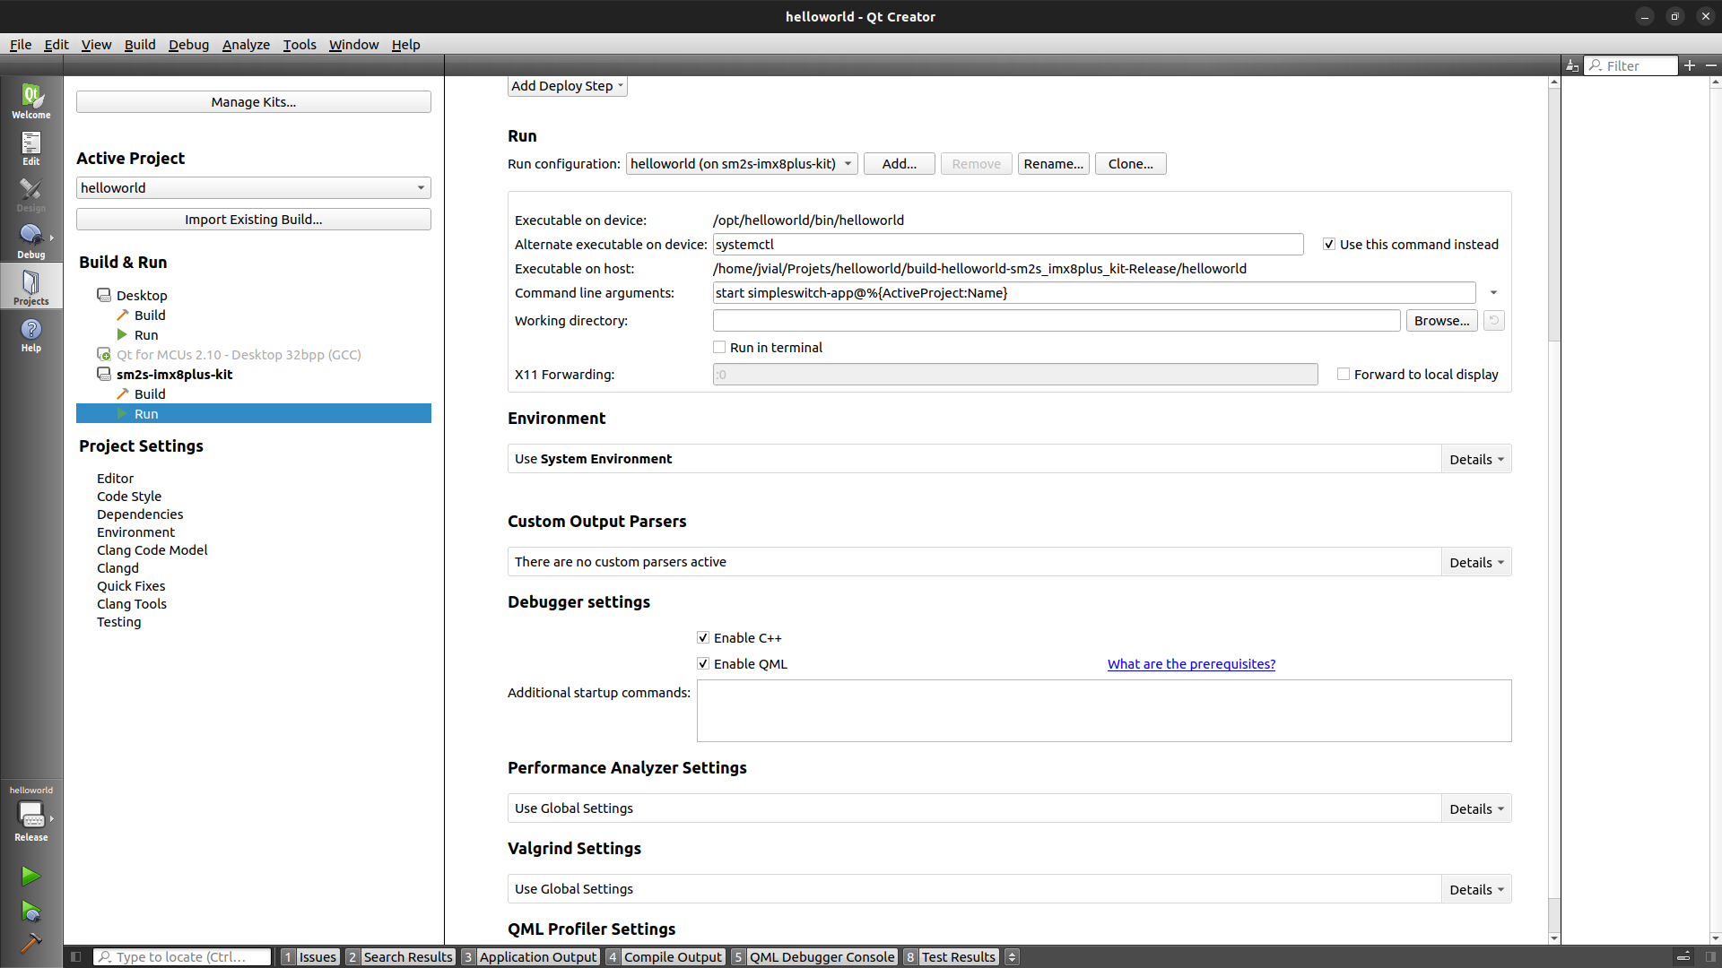Switch to Debug mode
Image resolution: width=1722 pixels, height=968 pixels.
(30, 241)
